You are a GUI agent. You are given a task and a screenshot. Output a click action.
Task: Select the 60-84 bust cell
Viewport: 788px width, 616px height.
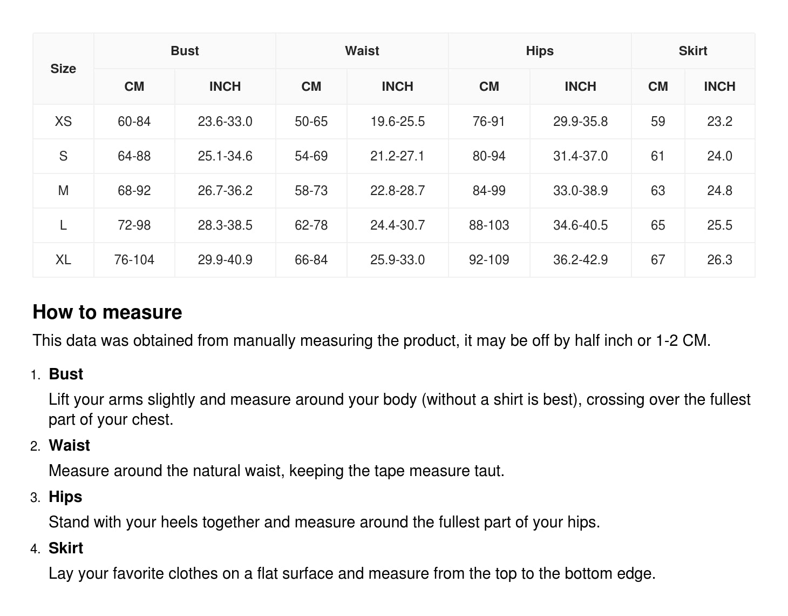pyautogui.click(x=134, y=122)
